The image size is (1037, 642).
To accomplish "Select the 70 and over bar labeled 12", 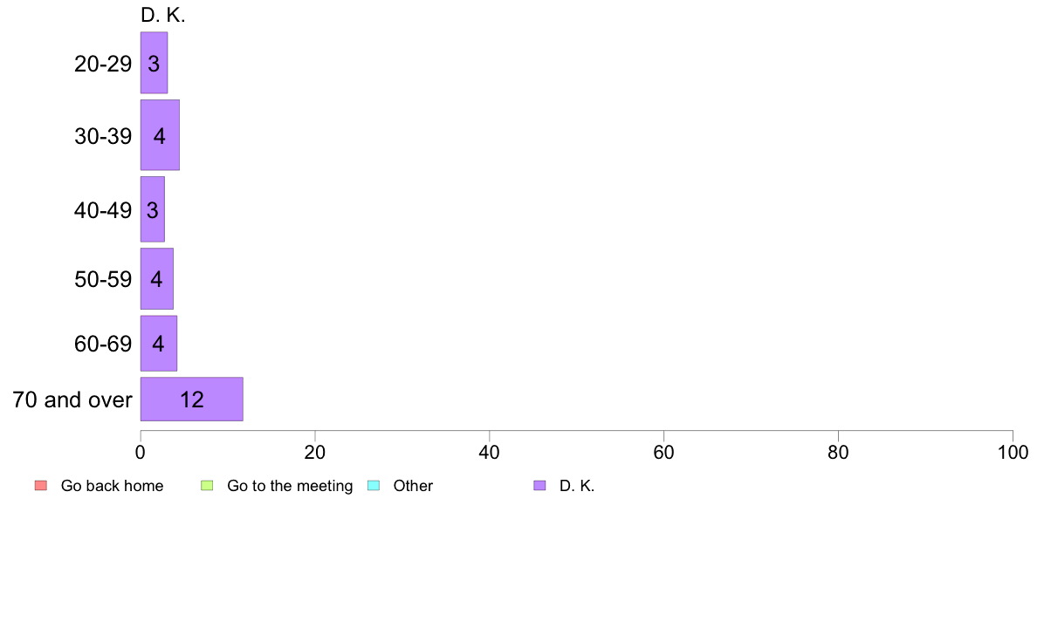I will click(192, 400).
